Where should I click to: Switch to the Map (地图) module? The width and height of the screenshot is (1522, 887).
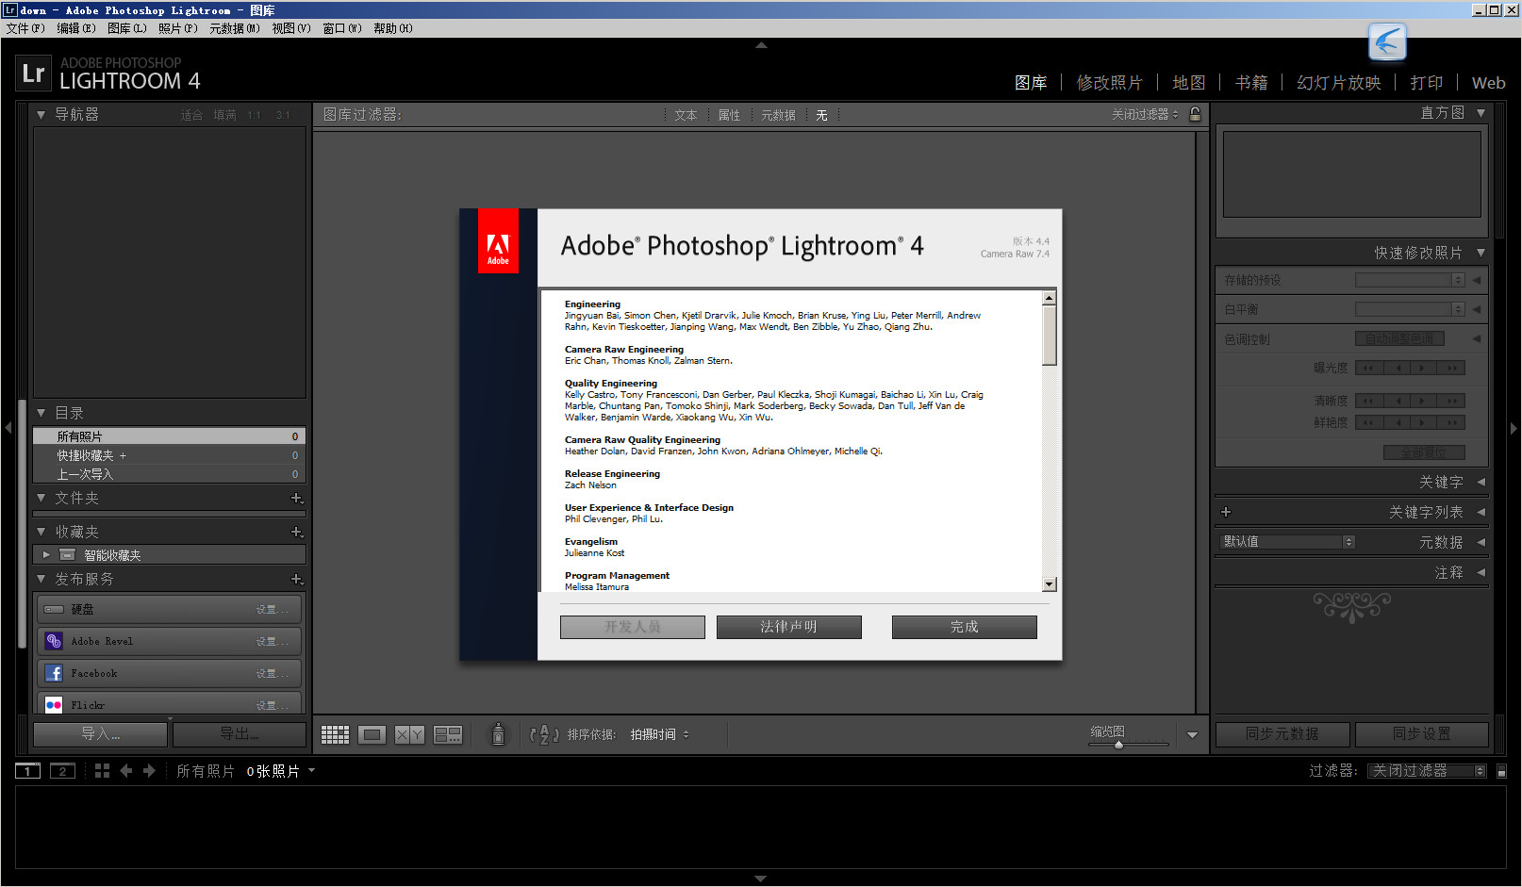[1189, 83]
